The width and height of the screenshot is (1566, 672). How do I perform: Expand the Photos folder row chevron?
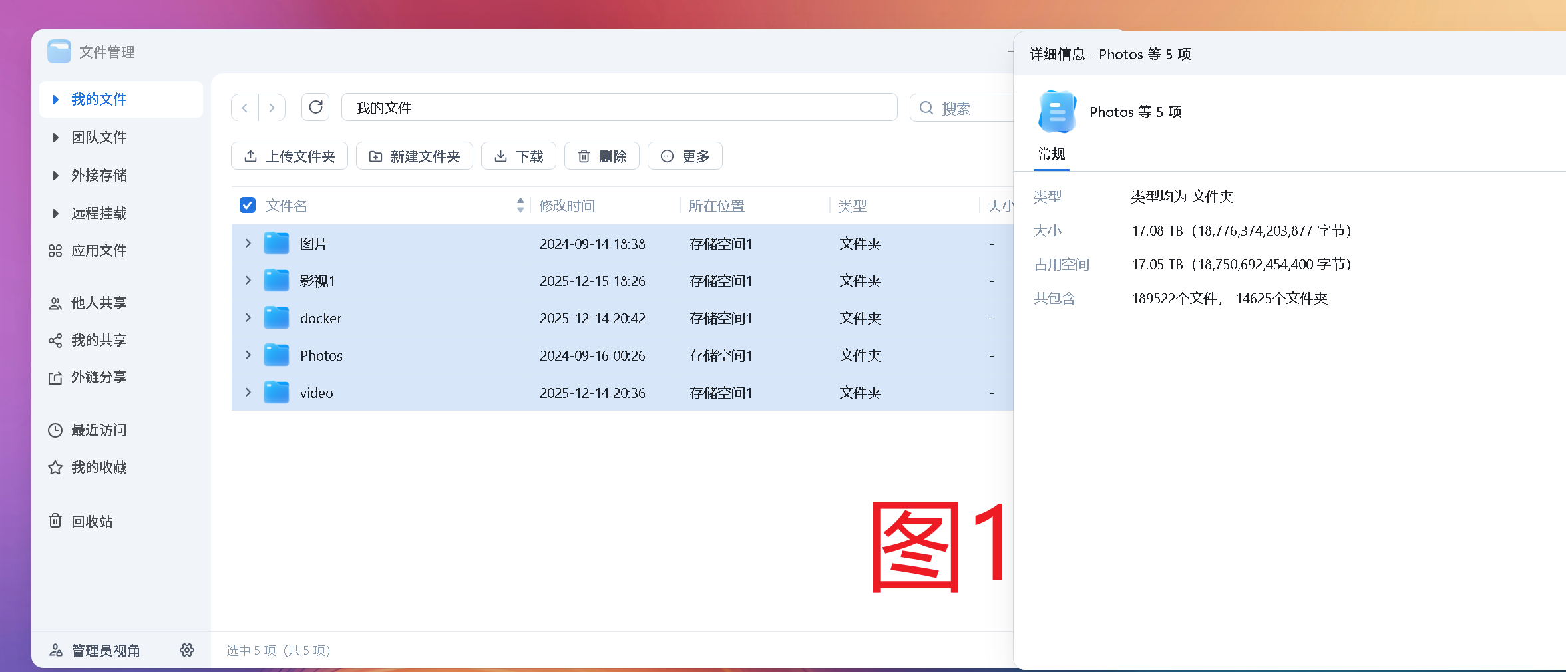248,355
